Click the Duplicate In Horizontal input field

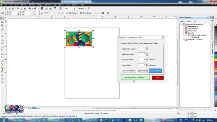tap(142, 49)
